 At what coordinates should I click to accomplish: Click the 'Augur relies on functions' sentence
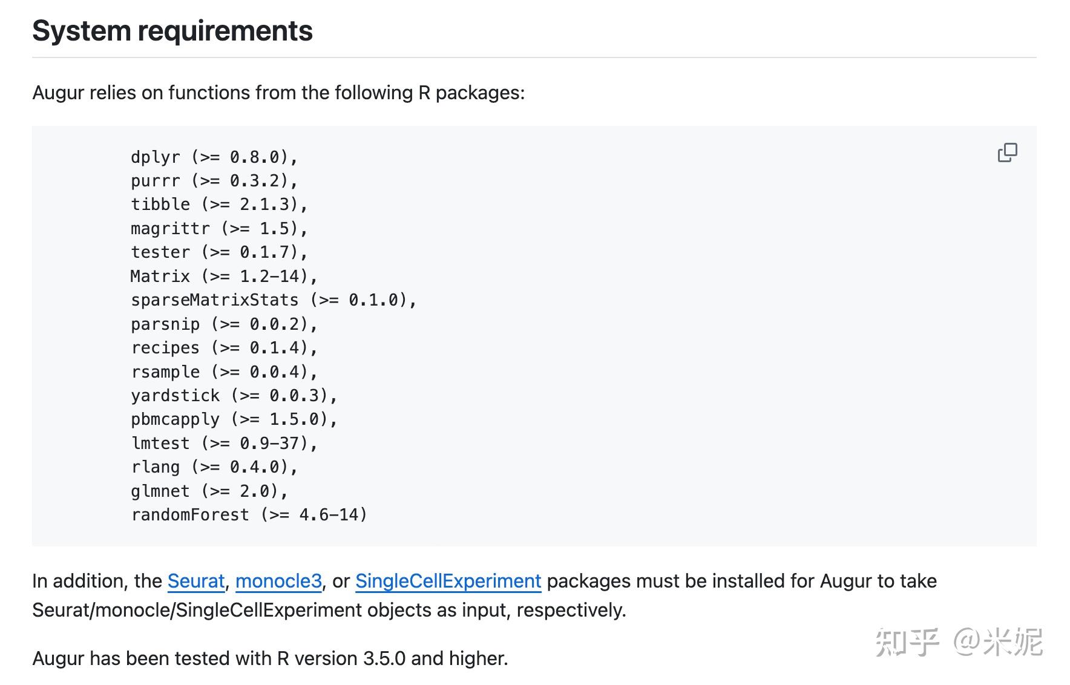[x=278, y=93]
